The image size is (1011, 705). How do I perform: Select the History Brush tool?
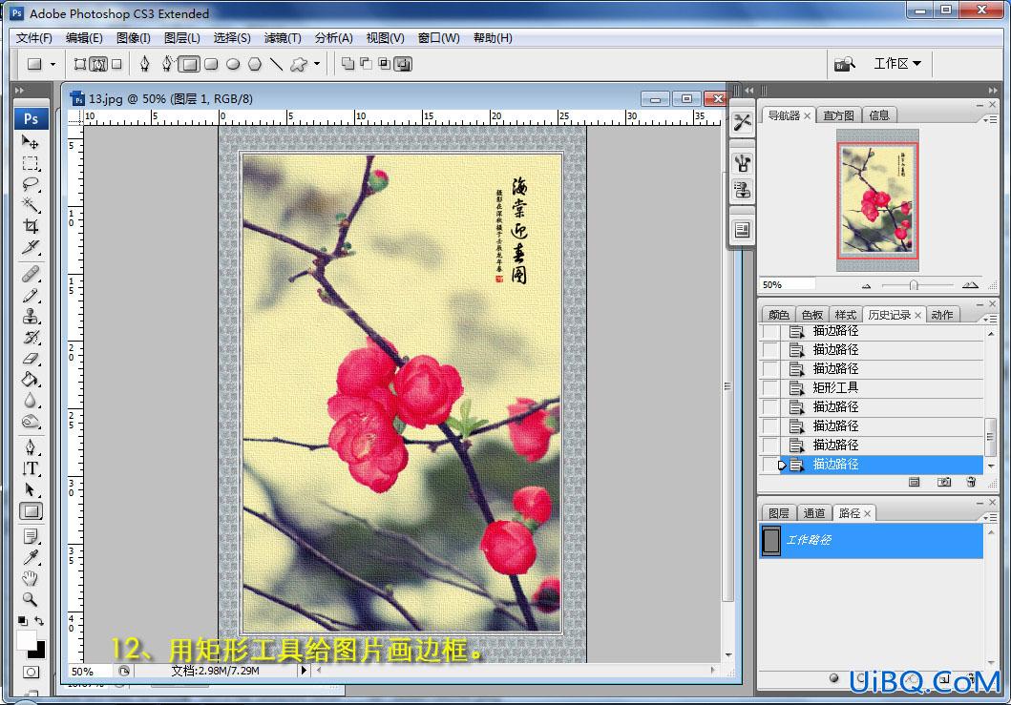pyautogui.click(x=31, y=337)
